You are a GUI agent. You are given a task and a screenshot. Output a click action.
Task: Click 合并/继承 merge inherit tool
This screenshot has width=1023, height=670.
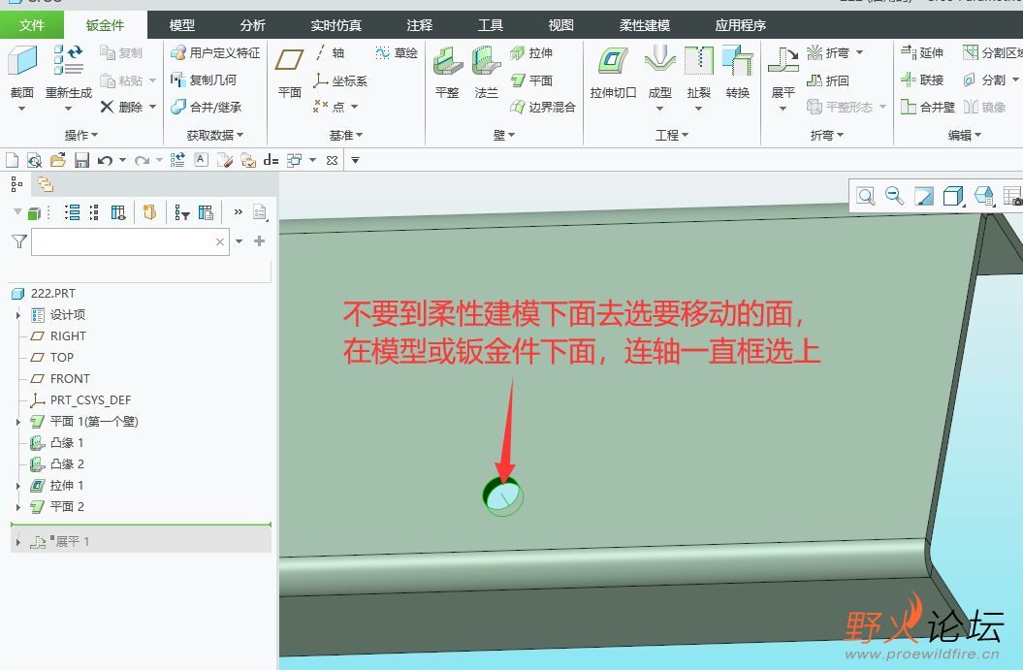[x=207, y=107]
